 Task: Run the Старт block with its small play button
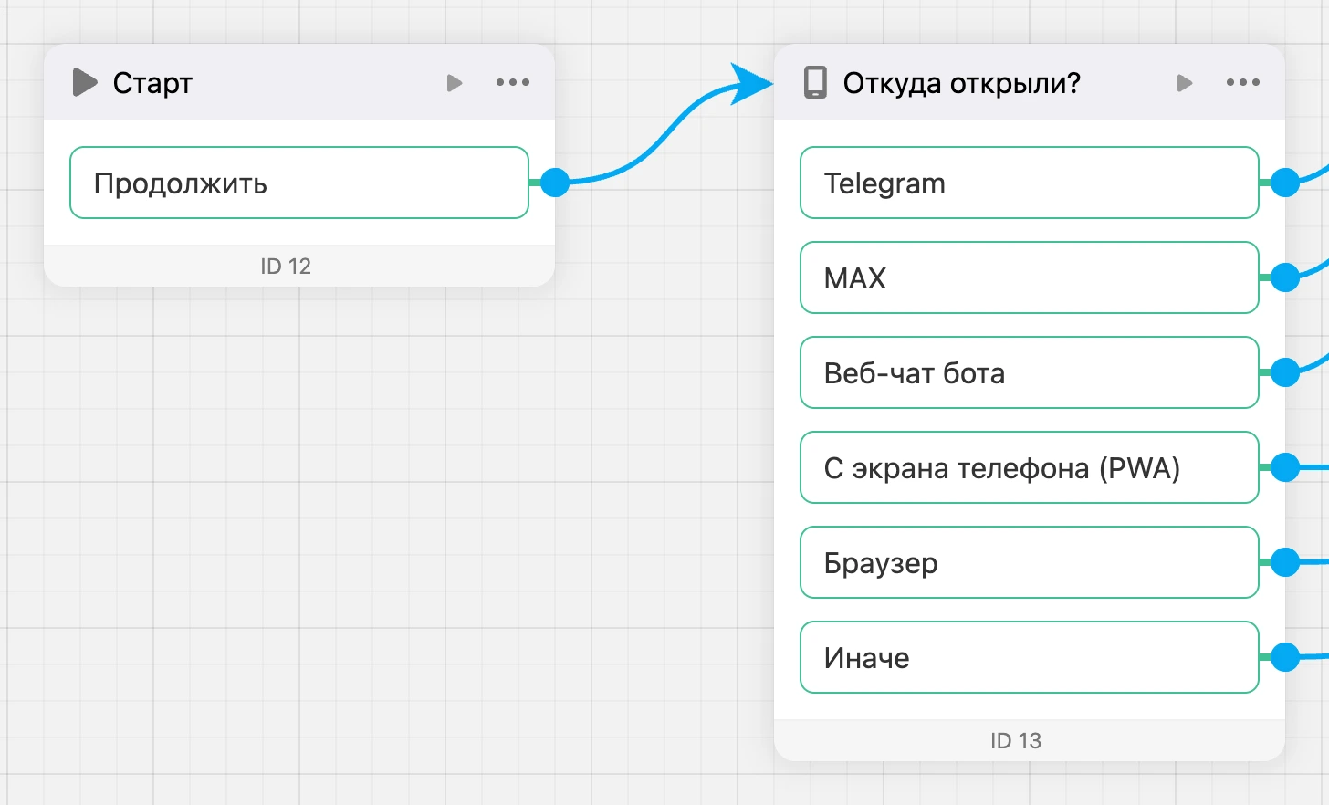click(x=455, y=83)
